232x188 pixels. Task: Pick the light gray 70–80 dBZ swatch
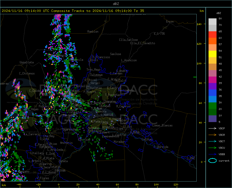212,21
